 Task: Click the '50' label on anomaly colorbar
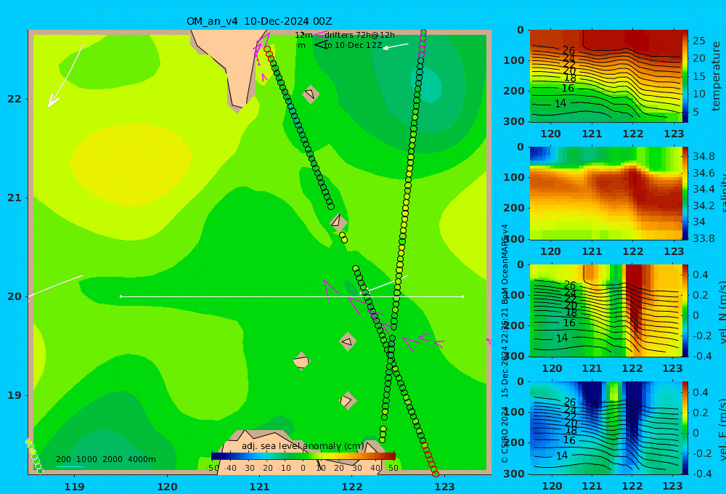pos(393,468)
